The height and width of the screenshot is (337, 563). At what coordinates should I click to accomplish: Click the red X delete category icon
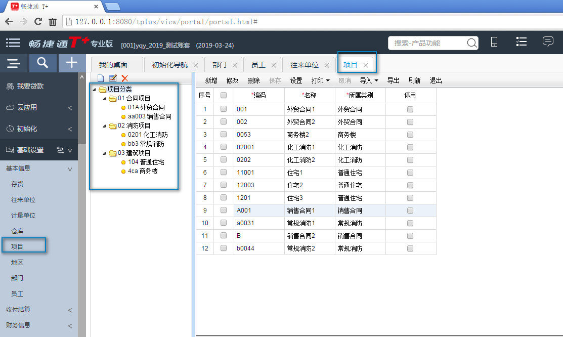(x=125, y=78)
